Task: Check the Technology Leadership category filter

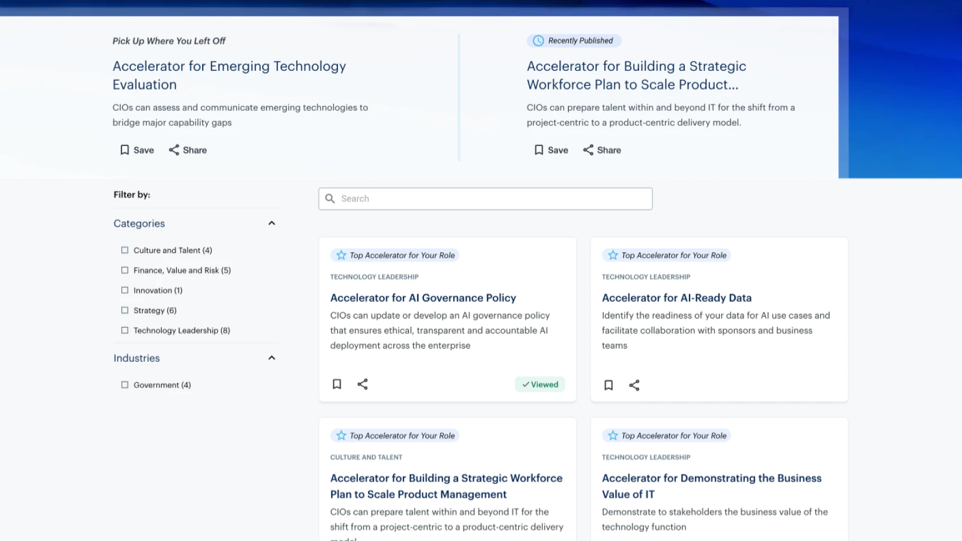Action: coord(124,330)
